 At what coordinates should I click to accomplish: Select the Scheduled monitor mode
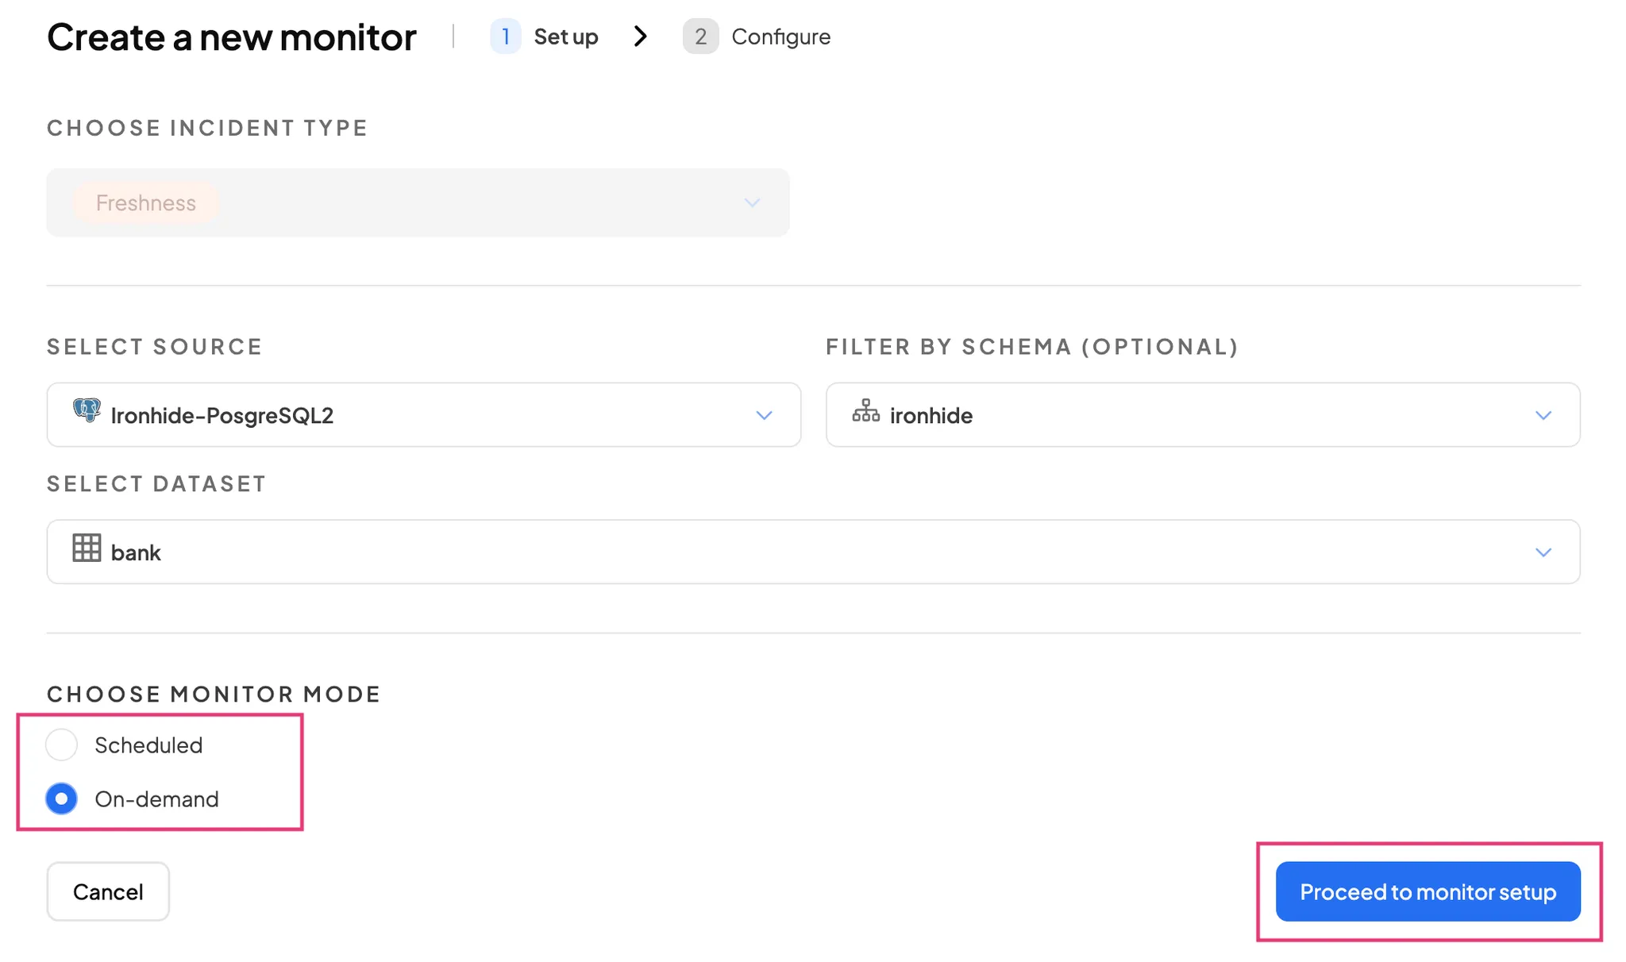(x=62, y=745)
